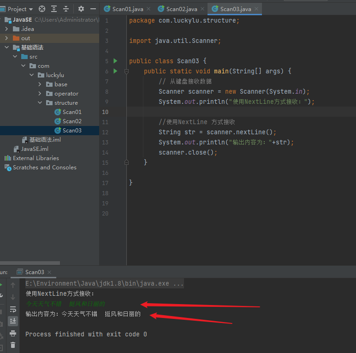Select 基础语法.iml file

click(x=42, y=140)
